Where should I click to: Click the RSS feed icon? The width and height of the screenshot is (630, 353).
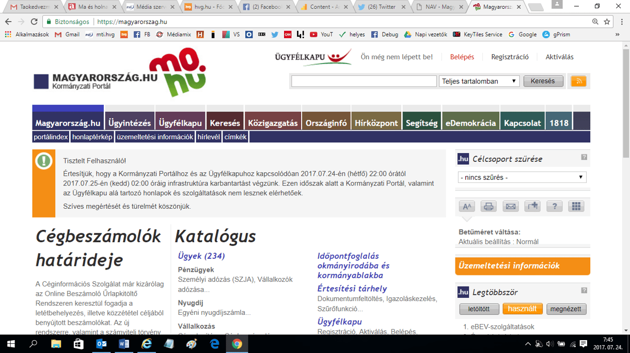pos(578,81)
